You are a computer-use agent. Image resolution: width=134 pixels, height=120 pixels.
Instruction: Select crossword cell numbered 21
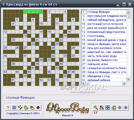tap(37, 40)
